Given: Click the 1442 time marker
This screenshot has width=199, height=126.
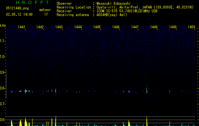Looking at the screenshot, I should tap(40, 27).
